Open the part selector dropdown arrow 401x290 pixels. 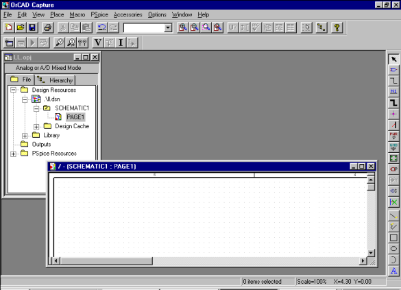tap(168, 27)
